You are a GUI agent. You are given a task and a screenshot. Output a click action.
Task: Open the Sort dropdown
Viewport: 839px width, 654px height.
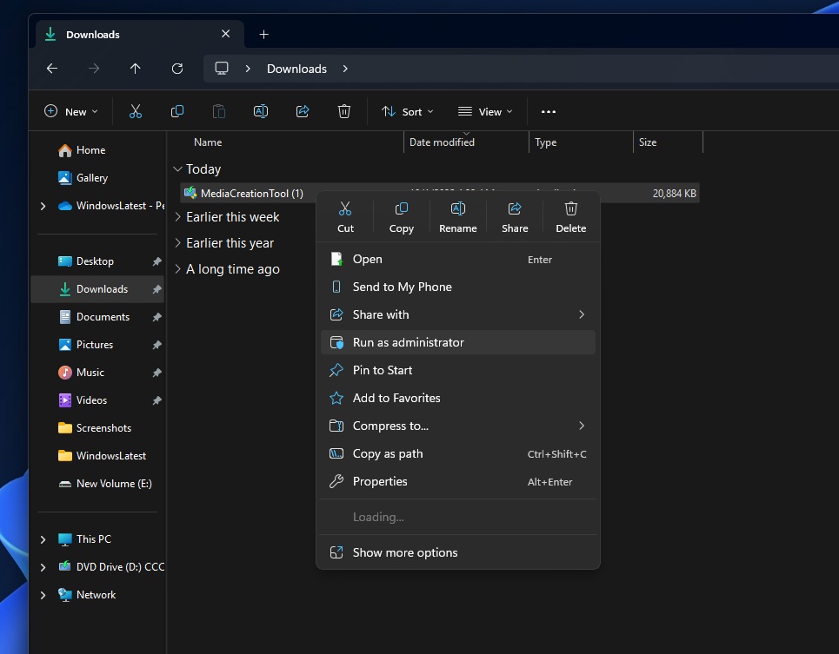(x=407, y=111)
